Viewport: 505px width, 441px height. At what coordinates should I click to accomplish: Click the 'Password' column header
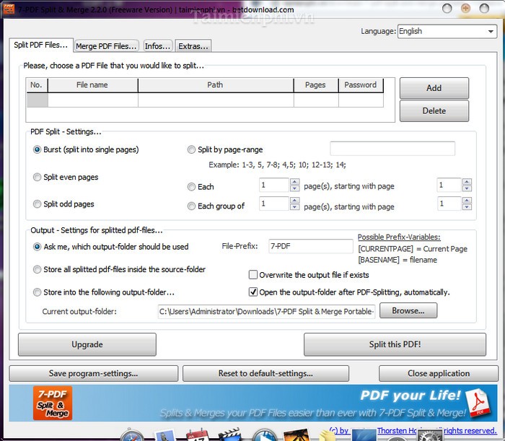361,85
